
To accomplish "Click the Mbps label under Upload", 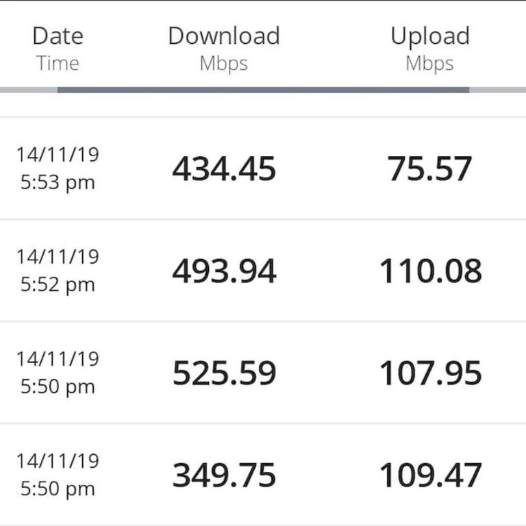I will (429, 64).
